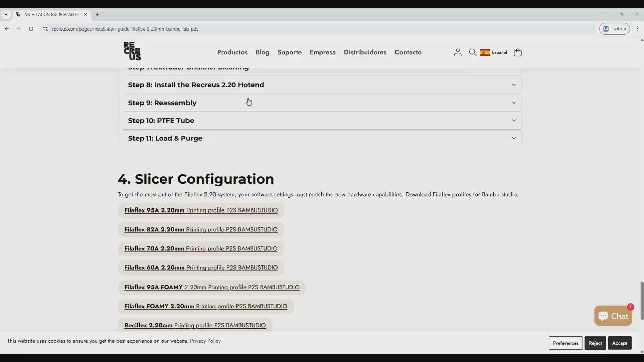
Task: Expand Step 9: Reassembly section
Action: coord(321,103)
